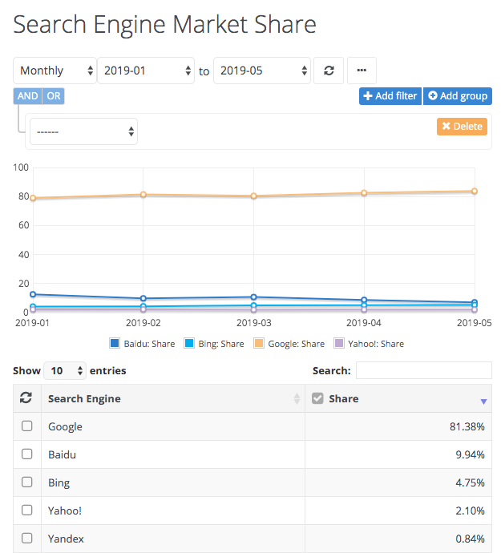
Task: Click the Add filter button
Action: coord(390,96)
